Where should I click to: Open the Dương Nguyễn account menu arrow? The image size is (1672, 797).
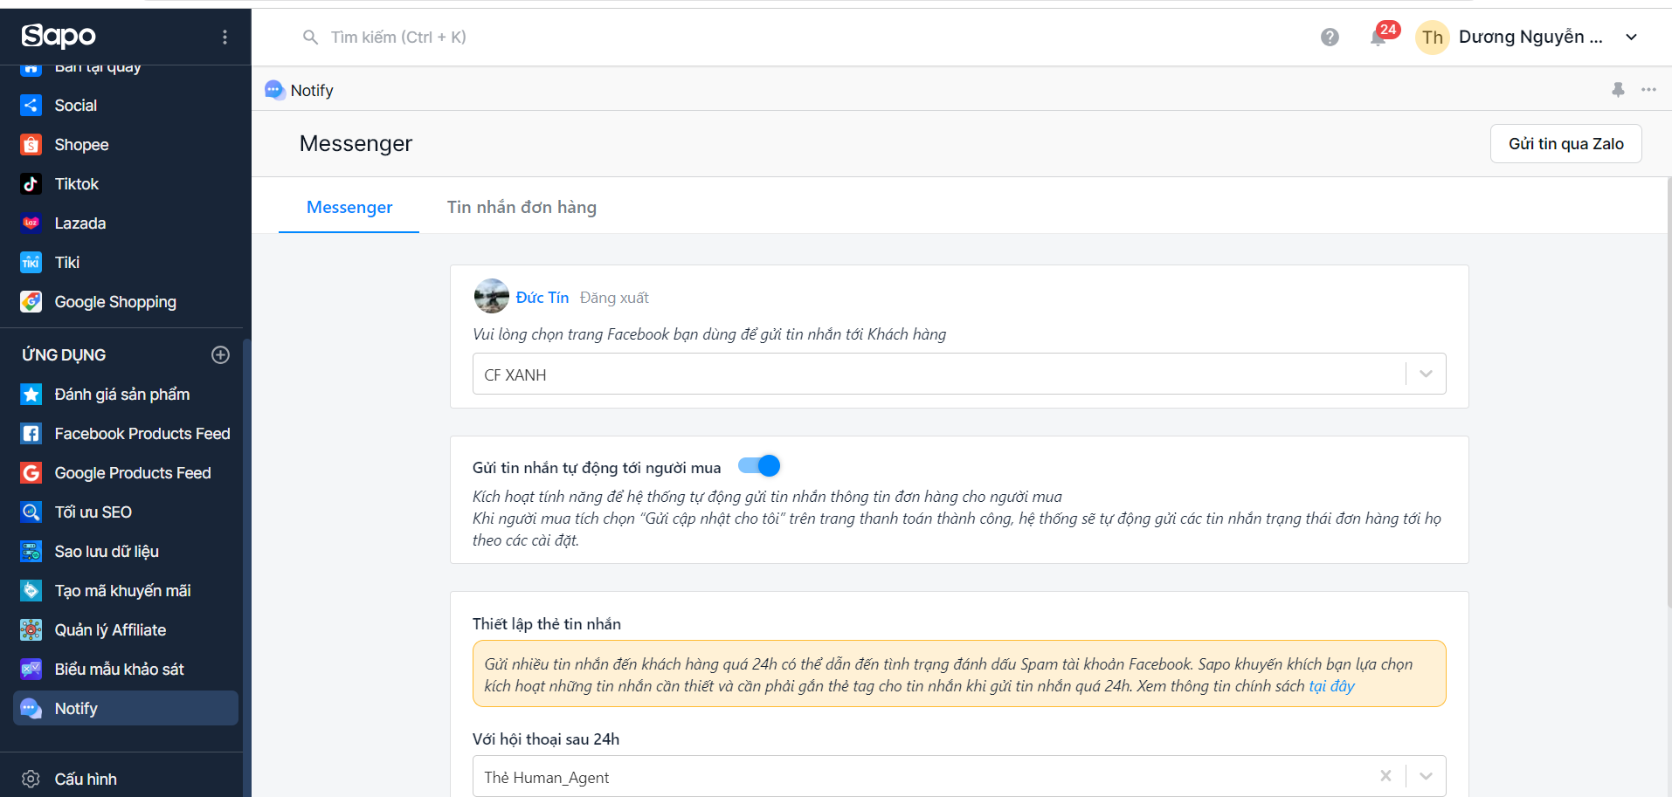tap(1631, 38)
